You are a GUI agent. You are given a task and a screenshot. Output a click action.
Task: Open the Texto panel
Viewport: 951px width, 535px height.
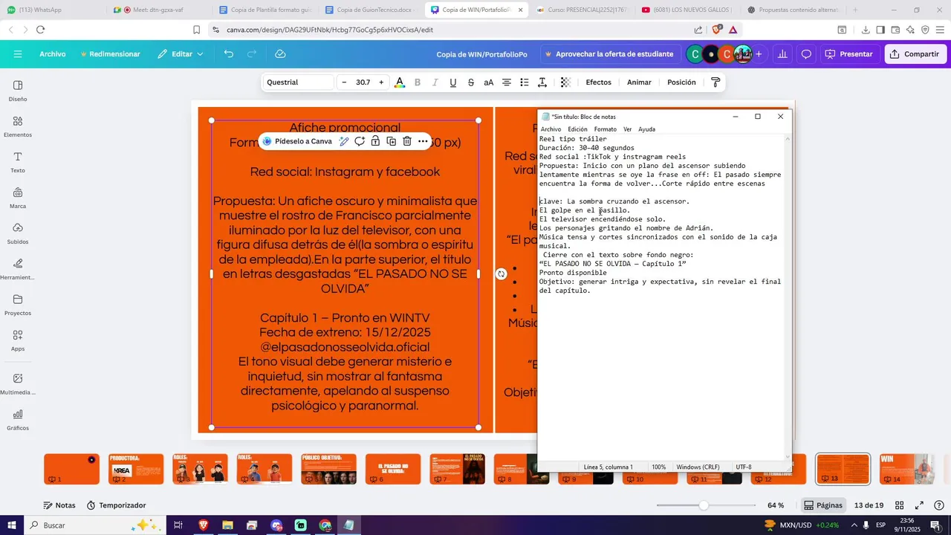point(18,162)
